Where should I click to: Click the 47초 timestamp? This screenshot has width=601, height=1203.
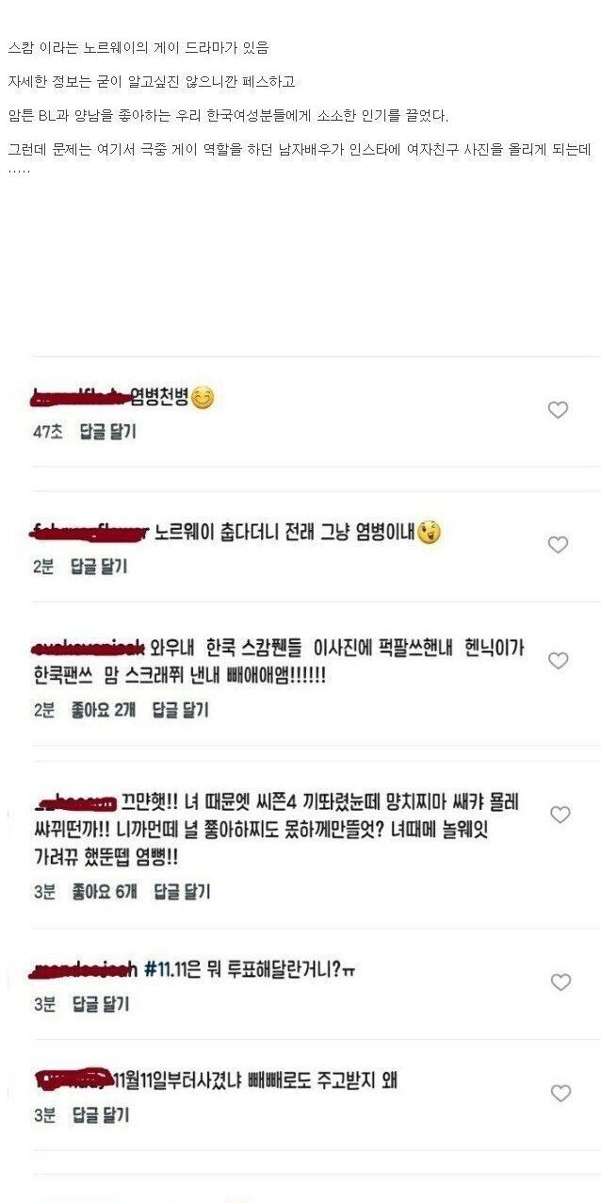[x=47, y=432]
